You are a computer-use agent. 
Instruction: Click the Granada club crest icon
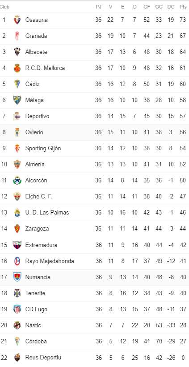(17, 36)
